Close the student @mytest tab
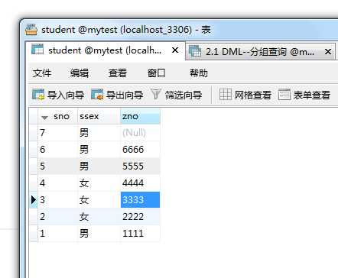338x278 pixels. pyautogui.click(x=175, y=50)
